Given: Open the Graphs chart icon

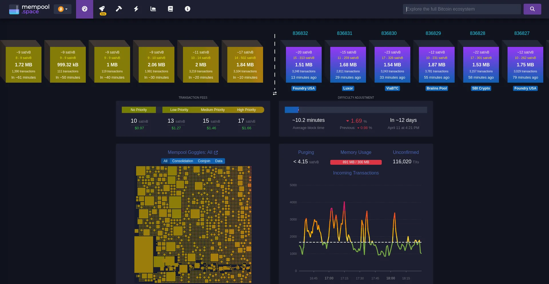Looking at the screenshot, I should coord(153,9).
